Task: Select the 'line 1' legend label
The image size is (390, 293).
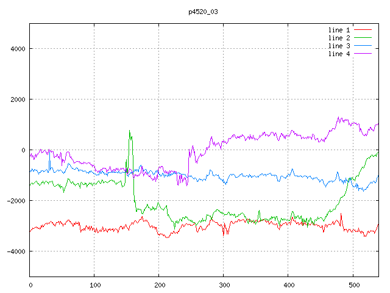Action: pos(339,30)
